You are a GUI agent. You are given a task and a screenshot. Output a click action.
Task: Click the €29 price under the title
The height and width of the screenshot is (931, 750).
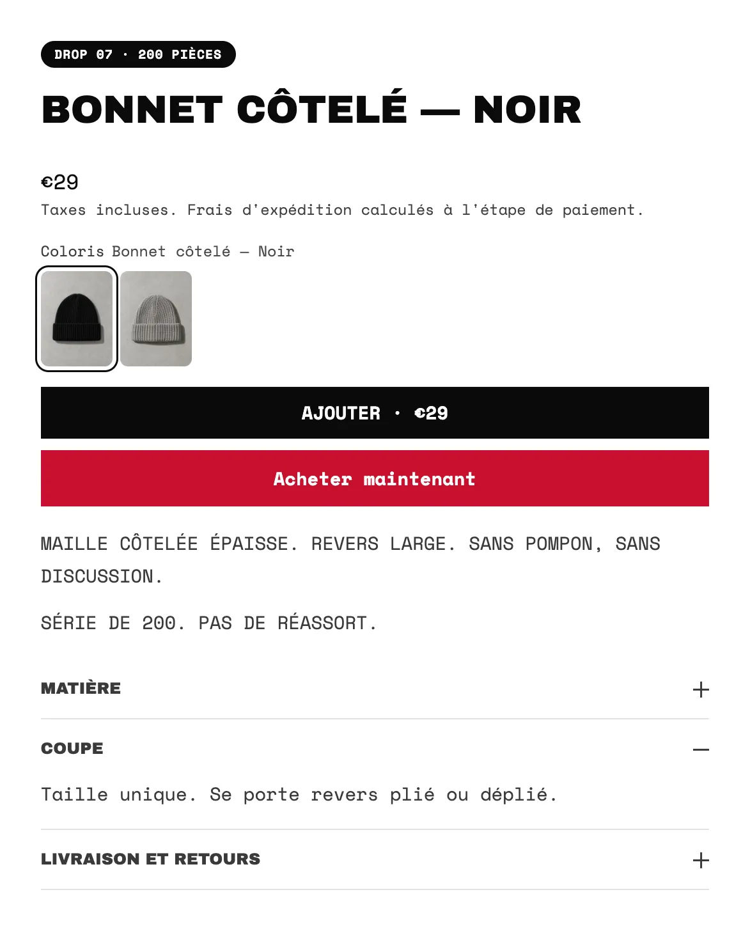pyautogui.click(x=59, y=182)
